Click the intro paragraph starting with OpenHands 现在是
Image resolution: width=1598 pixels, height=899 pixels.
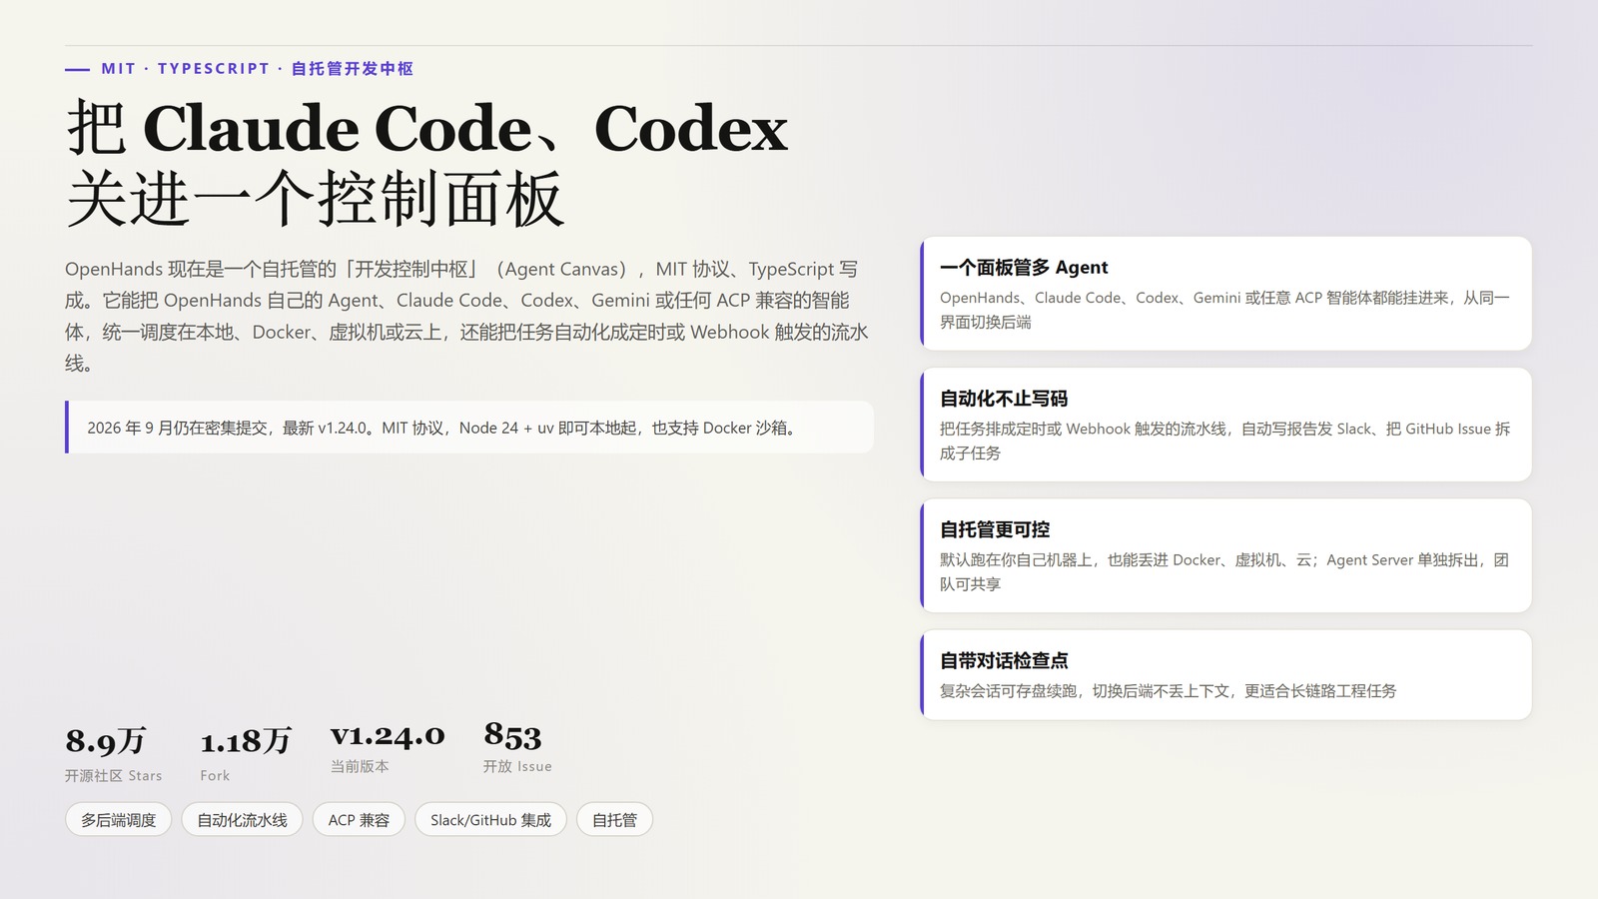click(467, 316)
